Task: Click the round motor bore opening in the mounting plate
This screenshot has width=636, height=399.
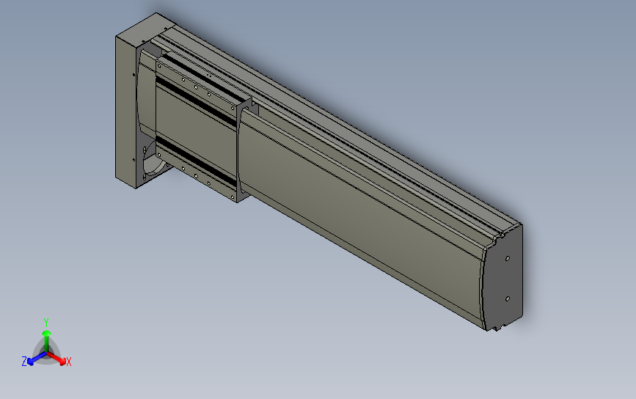Action: 154,160
